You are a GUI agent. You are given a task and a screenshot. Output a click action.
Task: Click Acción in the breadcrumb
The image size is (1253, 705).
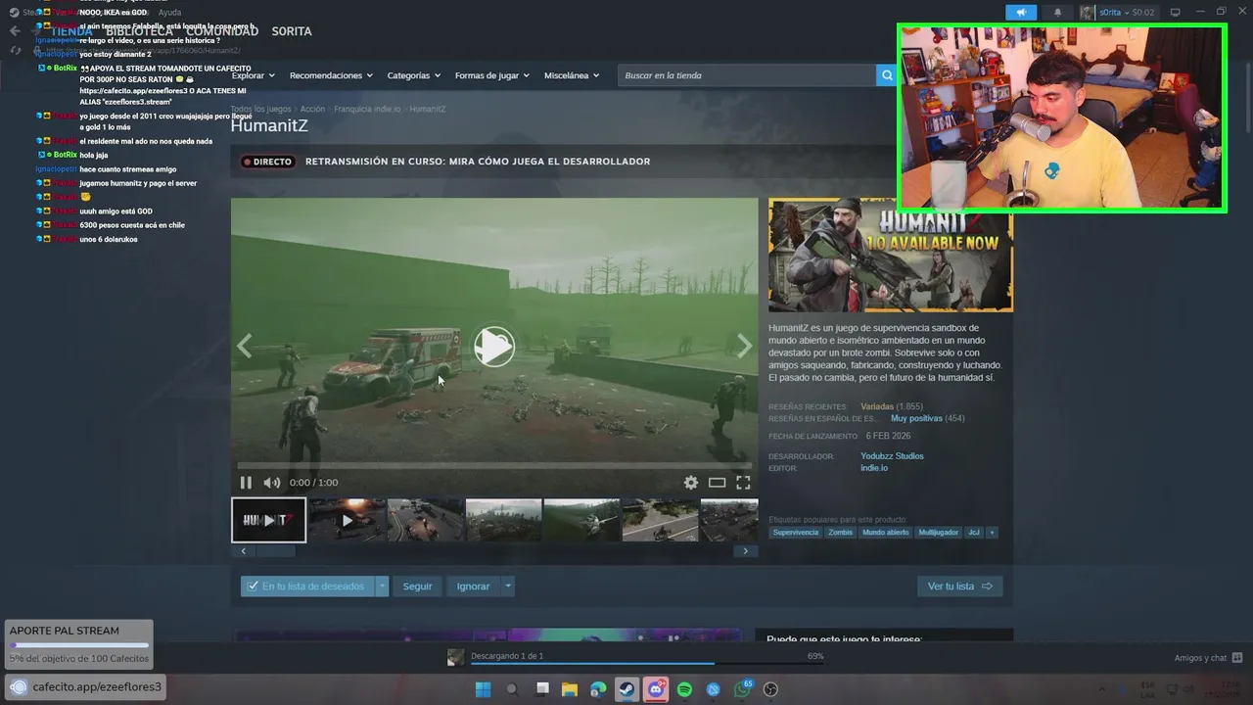tap(312, 109)
